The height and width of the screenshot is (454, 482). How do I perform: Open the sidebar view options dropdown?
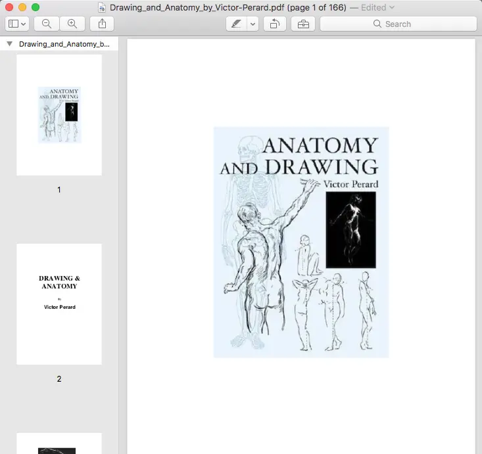coord(17,24)
